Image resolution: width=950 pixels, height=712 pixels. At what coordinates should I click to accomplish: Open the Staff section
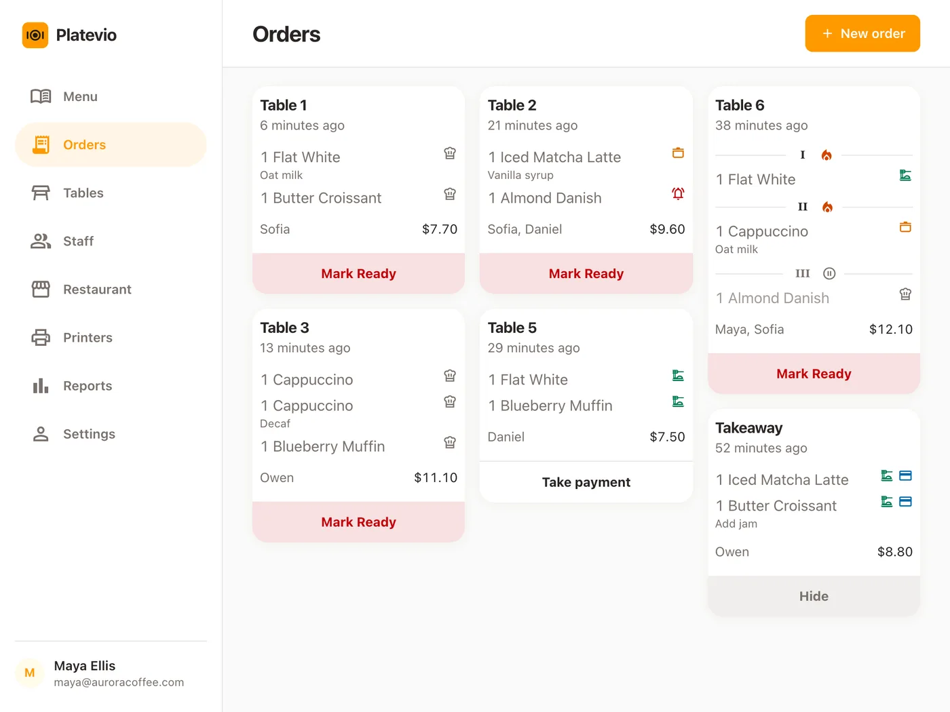point(111,241)
